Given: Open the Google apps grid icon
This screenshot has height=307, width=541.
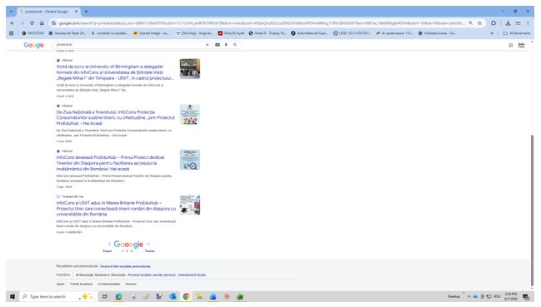Looking at the screenshot, I should 511,45.
